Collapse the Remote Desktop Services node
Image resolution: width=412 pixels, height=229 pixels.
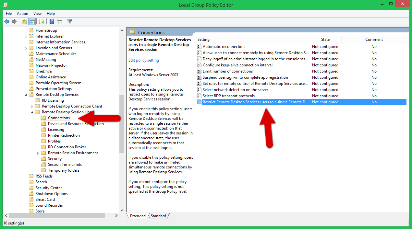point(26,95)
